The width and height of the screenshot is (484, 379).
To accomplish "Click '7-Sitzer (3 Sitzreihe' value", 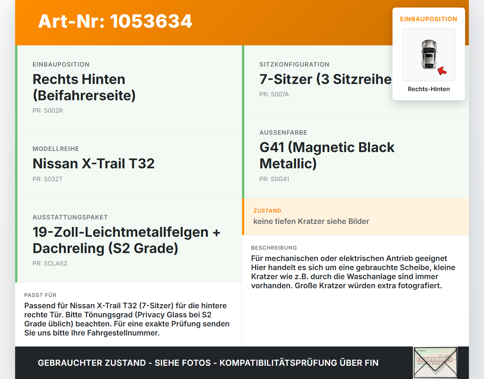I will pos(326,79).
